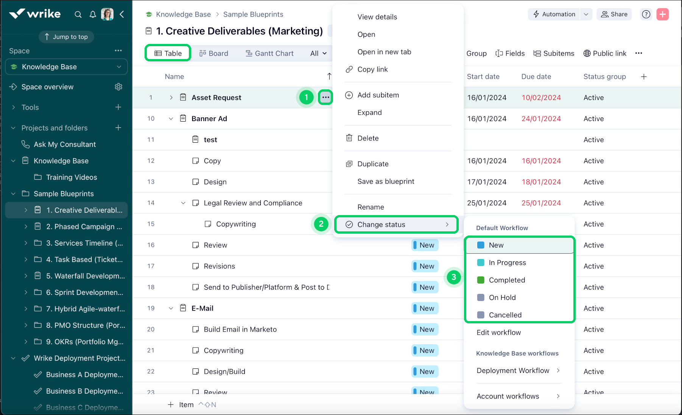Click the search magnifier icon in sidebar
682x415 pixels.
pos(78,14)
